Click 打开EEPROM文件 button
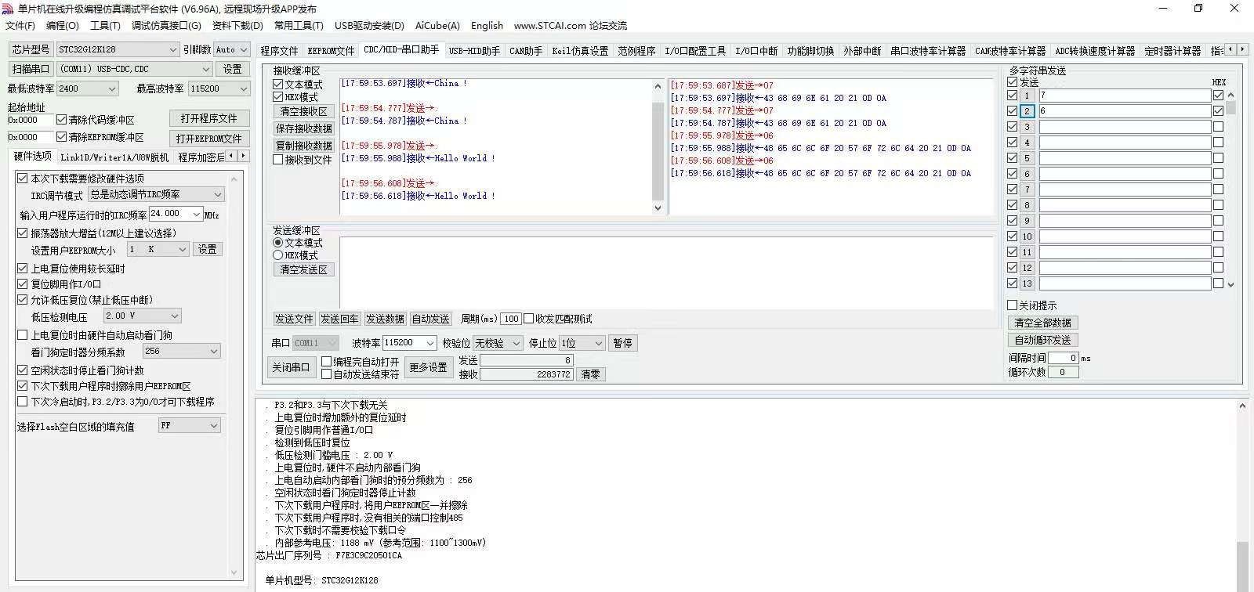Image resolution: width=1254 pixels, height=592 pixels. pos(208,139)
